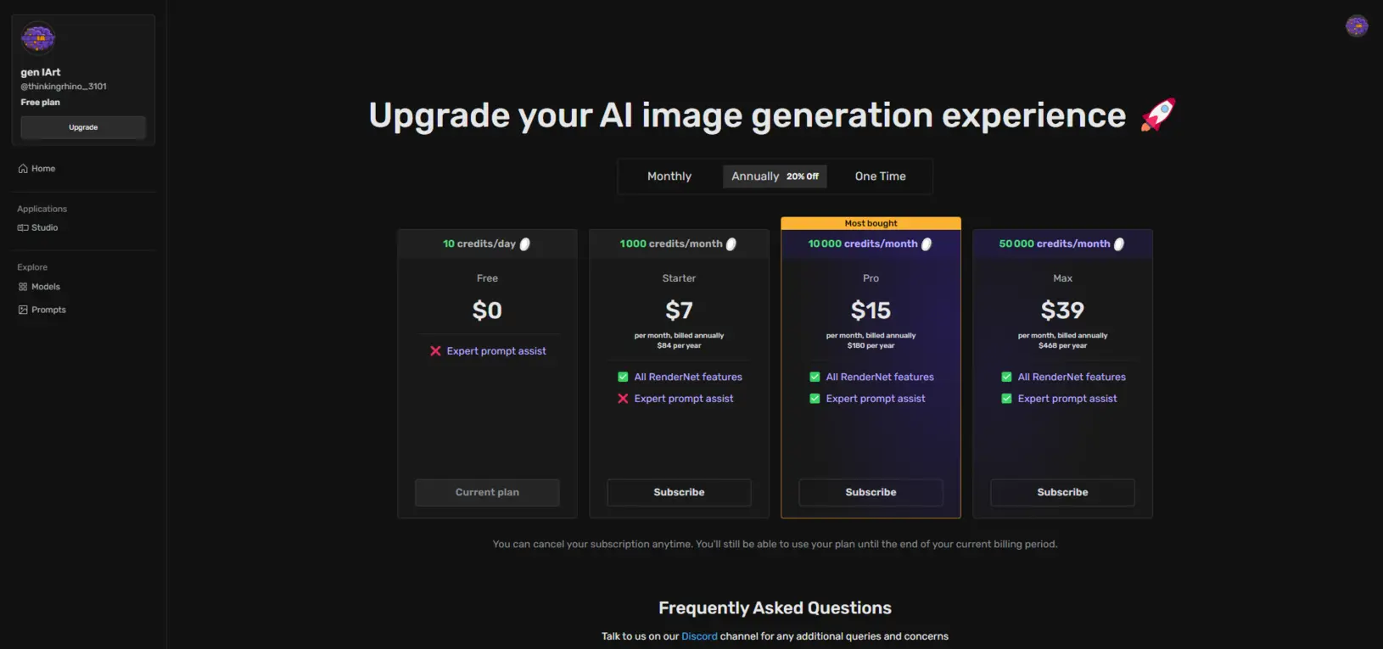Switch to Monthly billing tab
Screen dimensions: 1383x649
click(669, 176)
